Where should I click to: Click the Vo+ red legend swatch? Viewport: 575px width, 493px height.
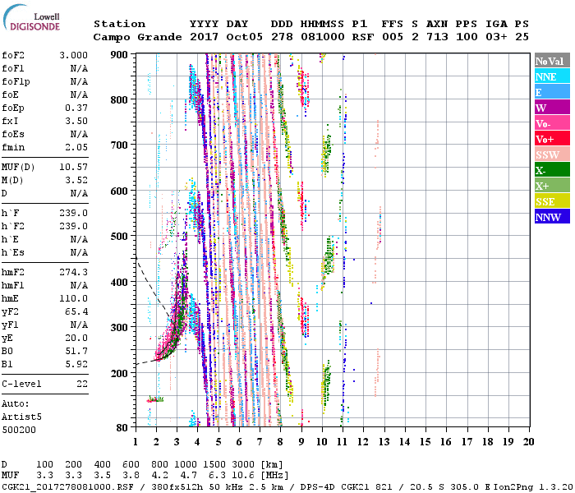click(551, 139)
